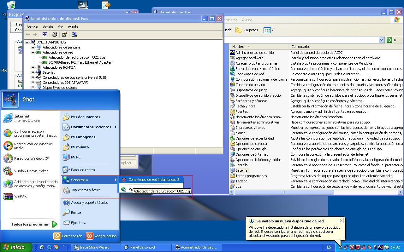Select SiS 900-Based PCI Fast Ethernet Adapter

(x=77, y=62)
